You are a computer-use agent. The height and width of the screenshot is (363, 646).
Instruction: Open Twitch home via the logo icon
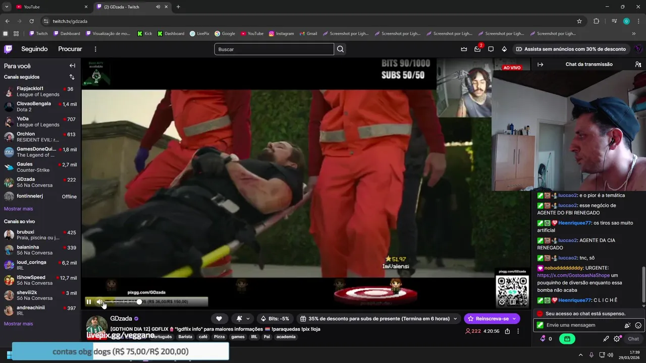[x=8, y=49]
